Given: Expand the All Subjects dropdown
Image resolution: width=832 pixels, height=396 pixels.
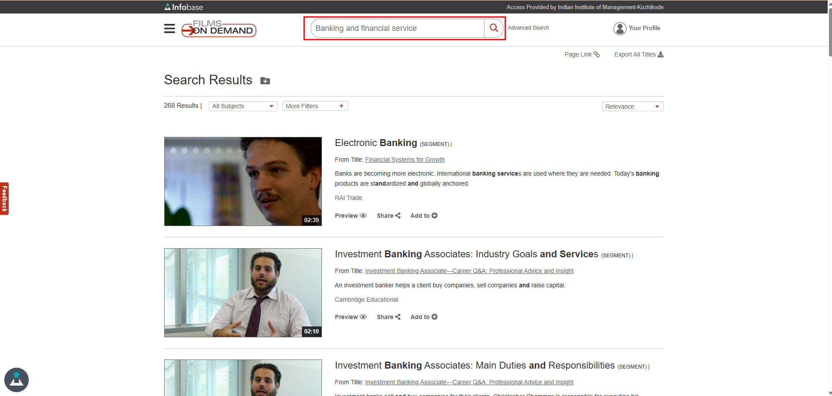Looking at the screenshot, I should (x=243, y=106).
